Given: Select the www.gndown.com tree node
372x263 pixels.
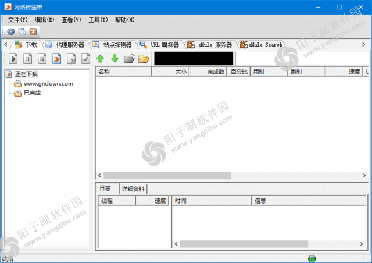Looking at the screenshot, I should click(x=48, y=84).
